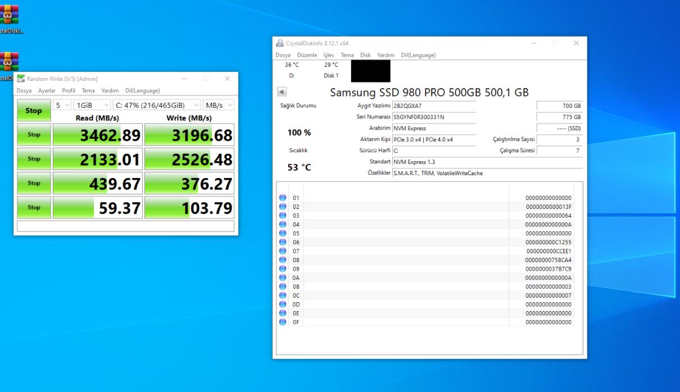Click Stop button beside 59.37 read result

point(34,207)
